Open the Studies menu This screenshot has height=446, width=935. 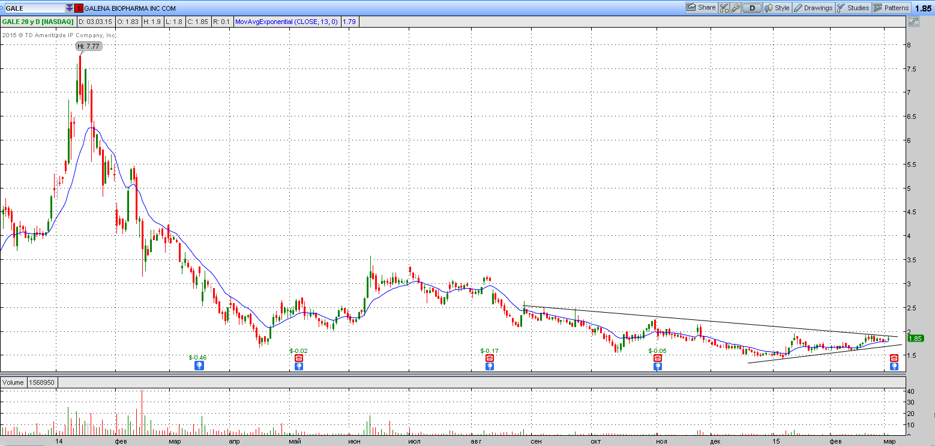853,8
